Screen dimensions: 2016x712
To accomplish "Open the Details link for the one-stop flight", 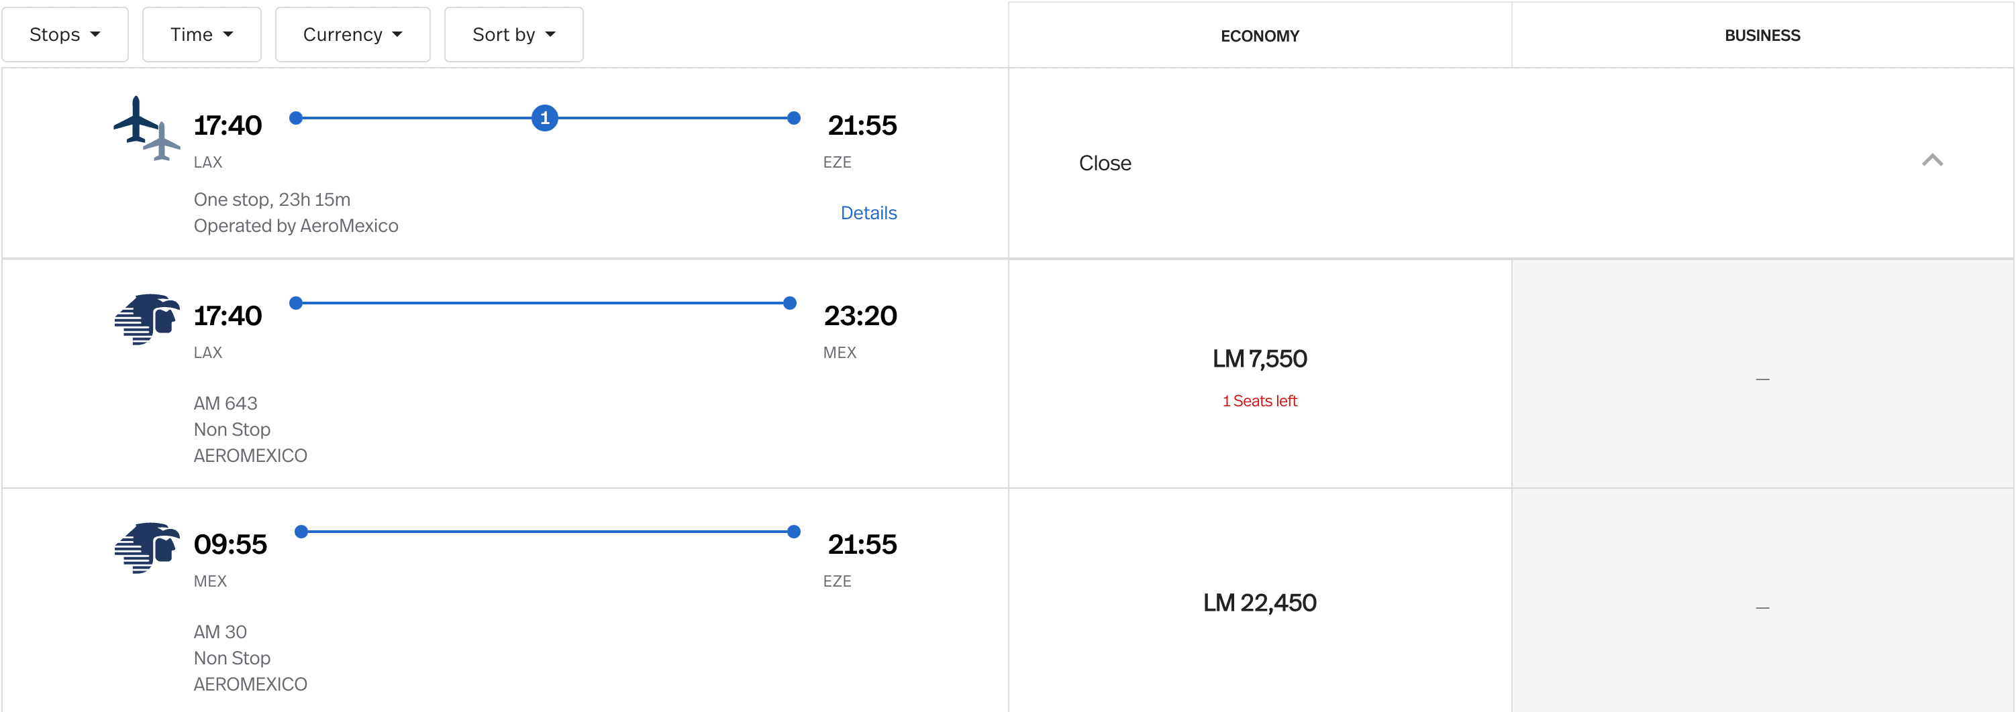I will pyautogui.click(x=868, y=212).
